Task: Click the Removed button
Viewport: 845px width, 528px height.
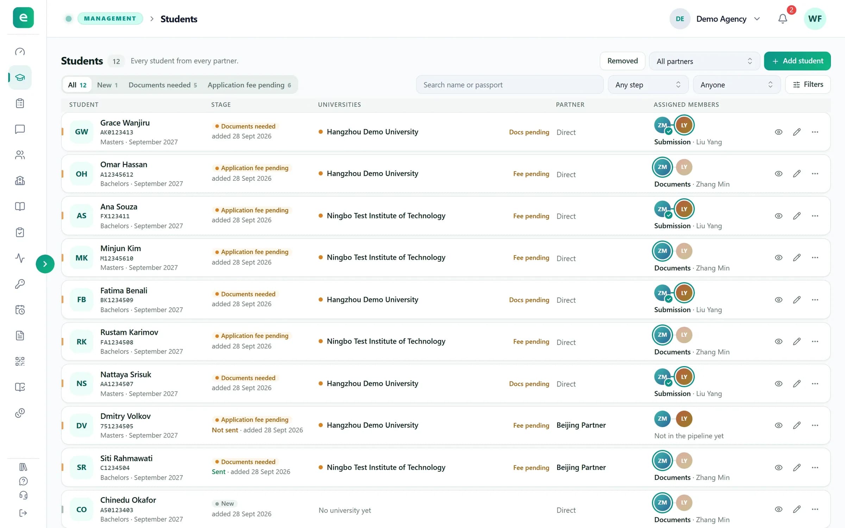Action: coord(622,61)
